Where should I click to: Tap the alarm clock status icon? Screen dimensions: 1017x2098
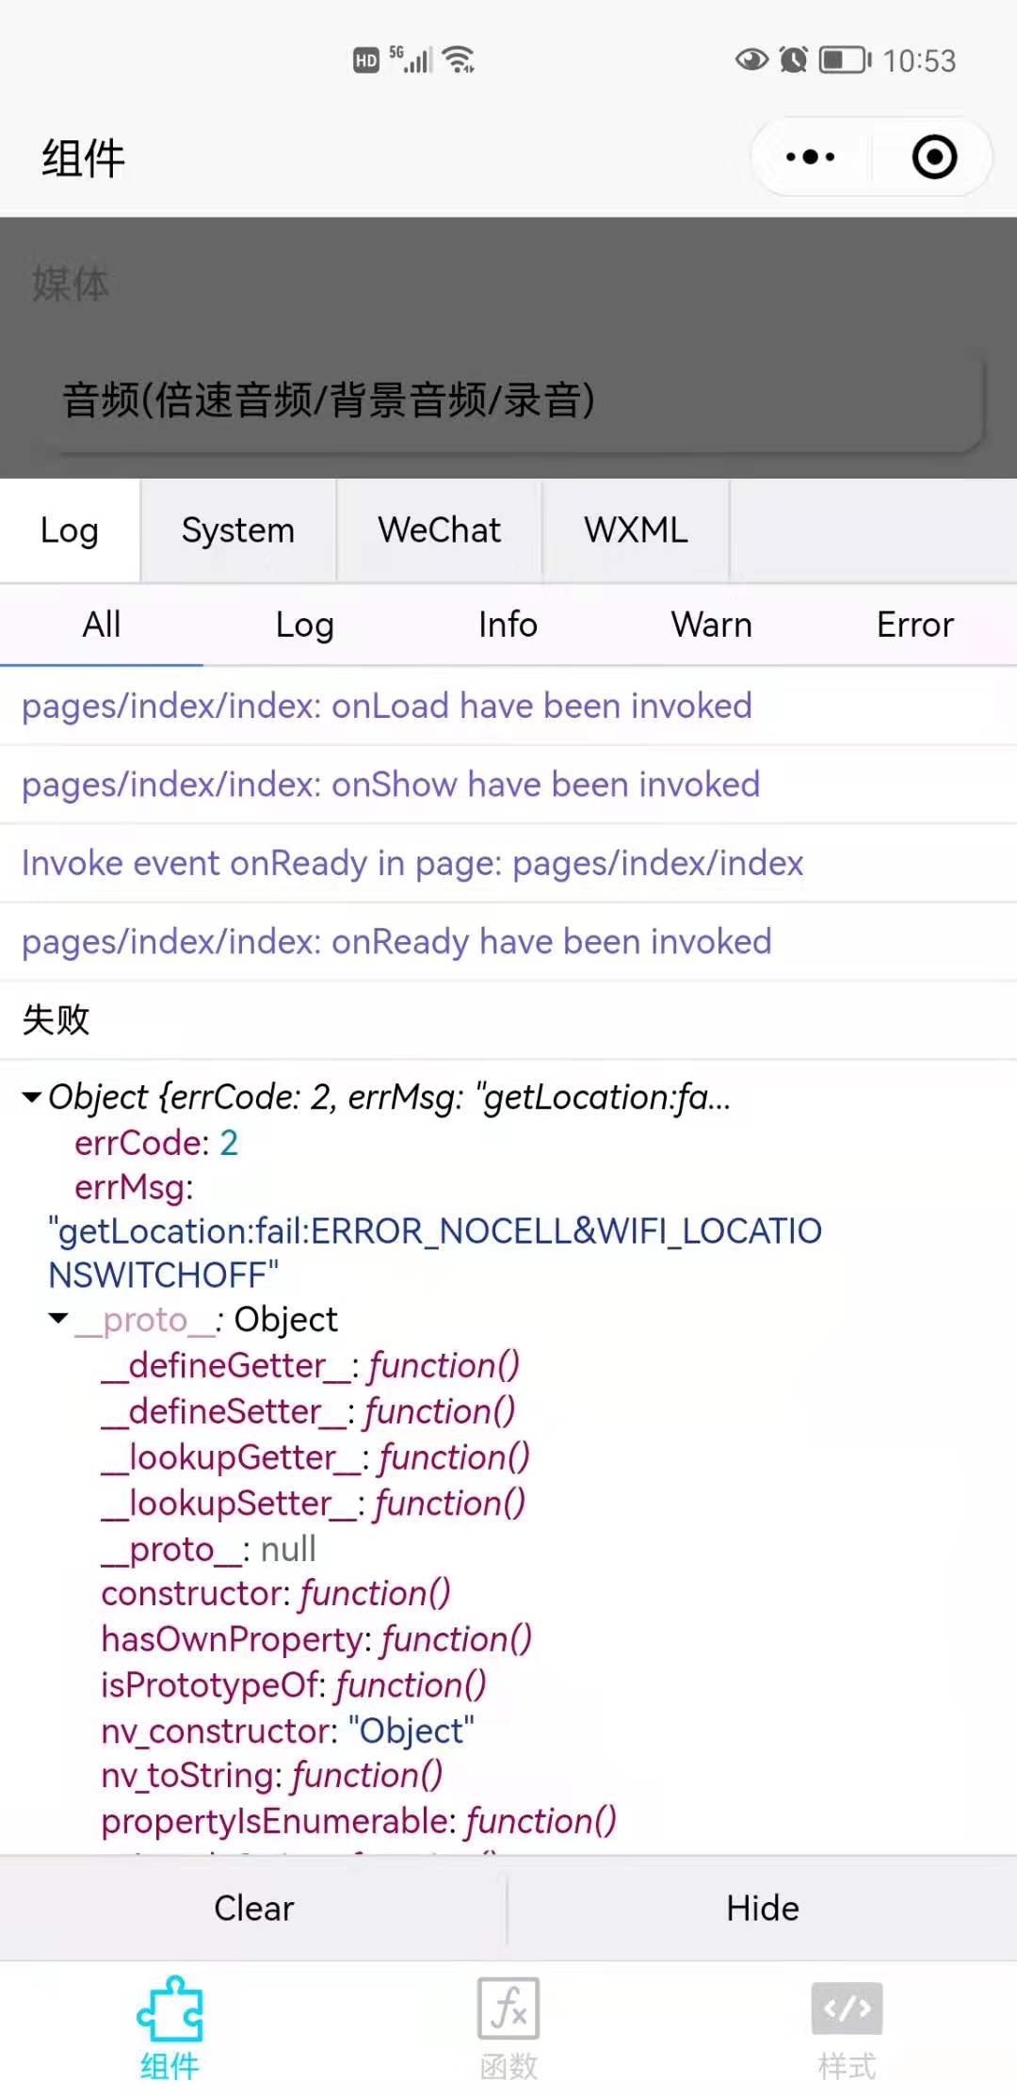(794, 60)
